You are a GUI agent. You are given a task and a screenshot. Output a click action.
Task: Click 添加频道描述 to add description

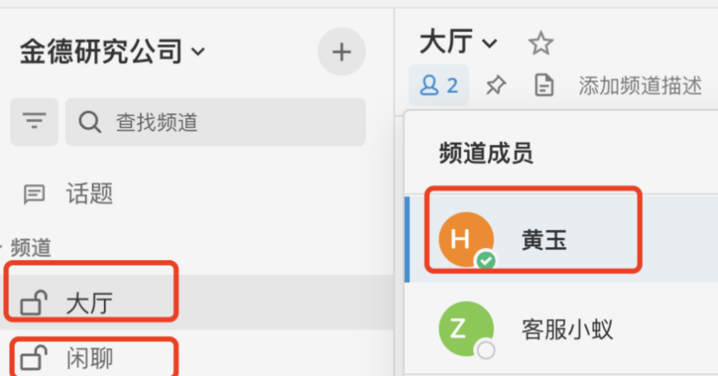640,85
